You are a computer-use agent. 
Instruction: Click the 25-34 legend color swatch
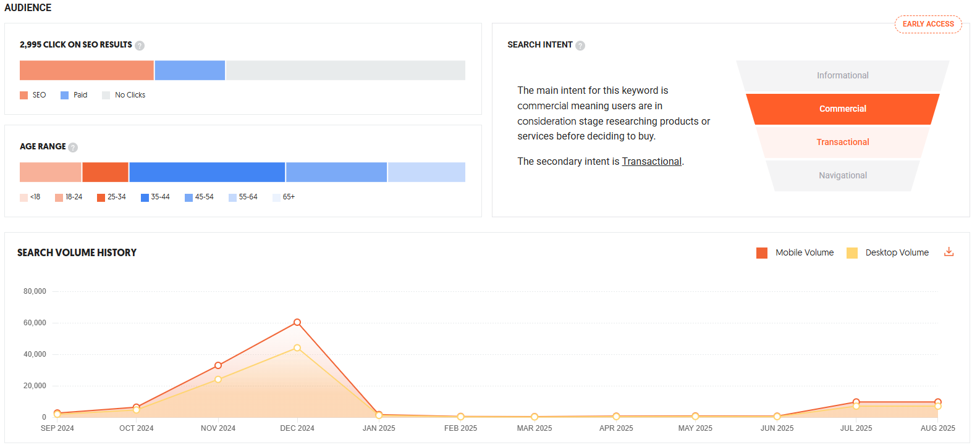[x=101, y=198]
